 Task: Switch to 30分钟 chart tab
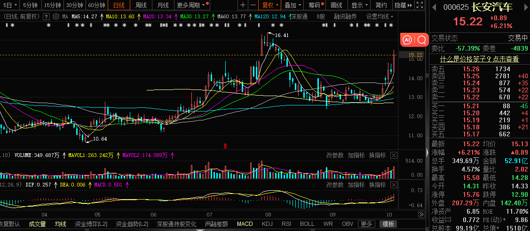click(x=74, y=5)
